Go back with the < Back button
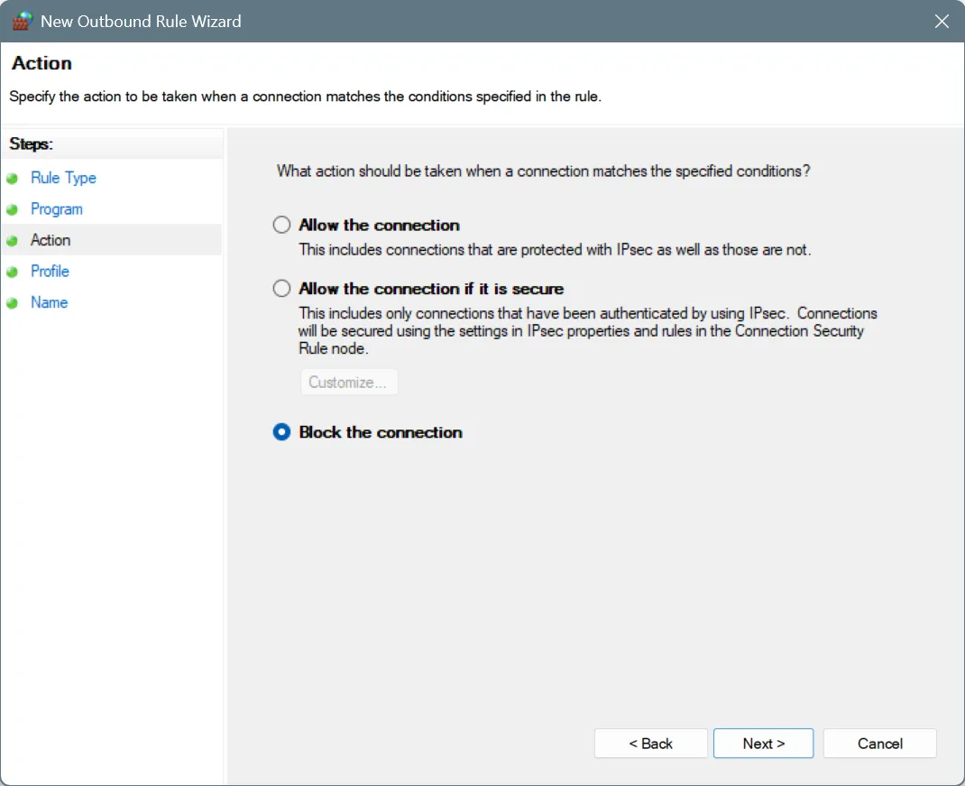The height and width of the screenshot is (786, 965). coord(650,744)
